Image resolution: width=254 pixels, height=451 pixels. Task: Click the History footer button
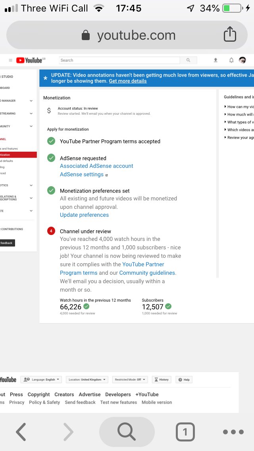click(x=162, y=380)
